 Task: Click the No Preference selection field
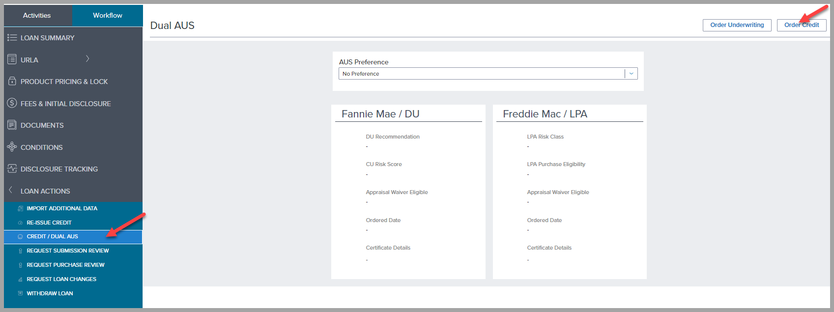482,74
